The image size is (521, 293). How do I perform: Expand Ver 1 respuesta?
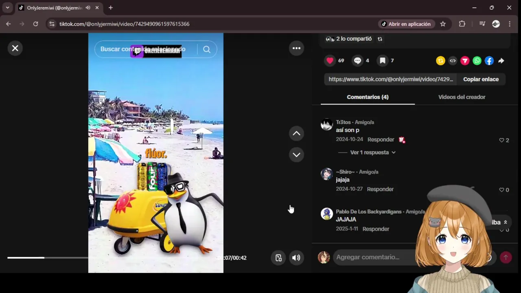click(x=373, y=152)
